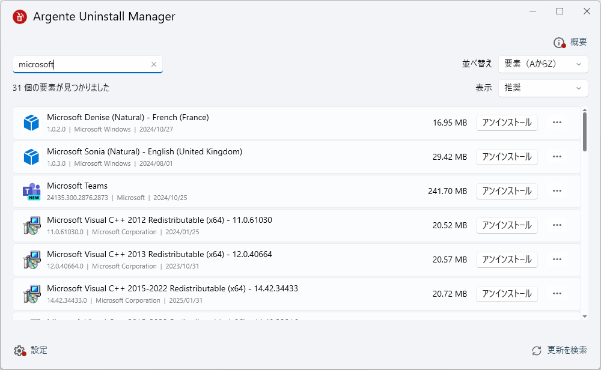This screenshot has height=370, width=601.
Task: Open more options for Microsoft Sonia
Action: click(557, 157)
